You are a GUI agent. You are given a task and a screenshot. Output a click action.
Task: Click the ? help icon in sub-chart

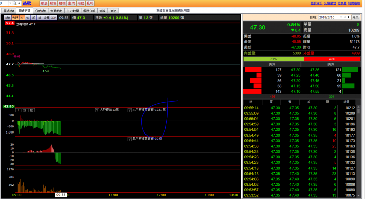coord(18,110)
